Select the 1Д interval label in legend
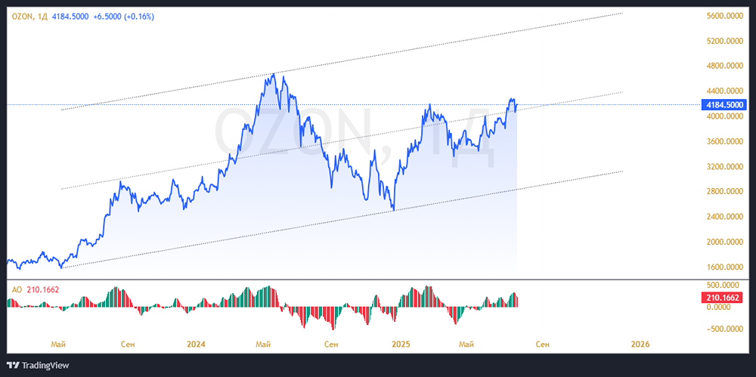 pos(41,17)
